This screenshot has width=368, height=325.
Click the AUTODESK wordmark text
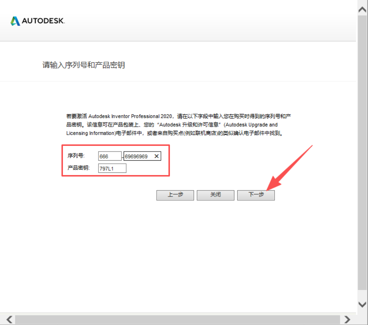[43, 21]
